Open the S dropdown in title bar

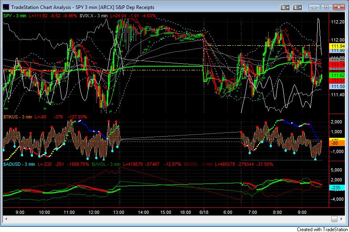coord(285,7)
